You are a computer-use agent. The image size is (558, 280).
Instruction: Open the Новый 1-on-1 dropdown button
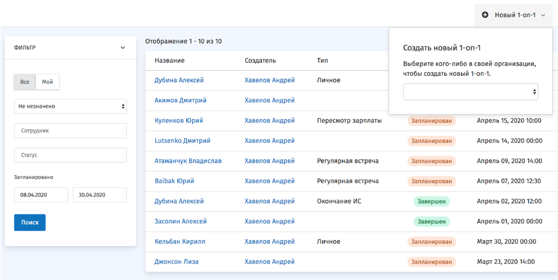514,15
